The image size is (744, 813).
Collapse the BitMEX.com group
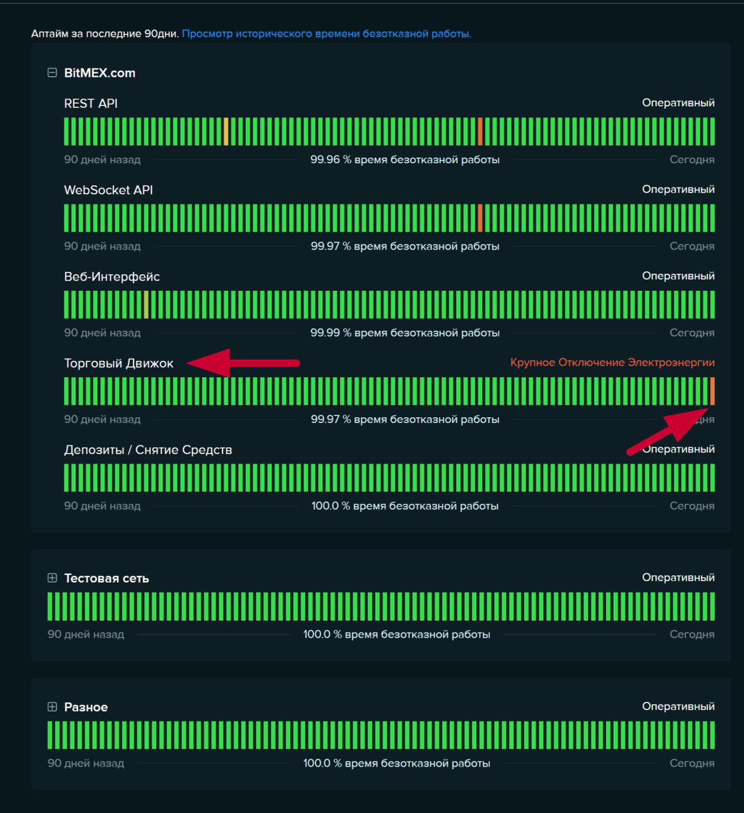click(x=52, y=73)
